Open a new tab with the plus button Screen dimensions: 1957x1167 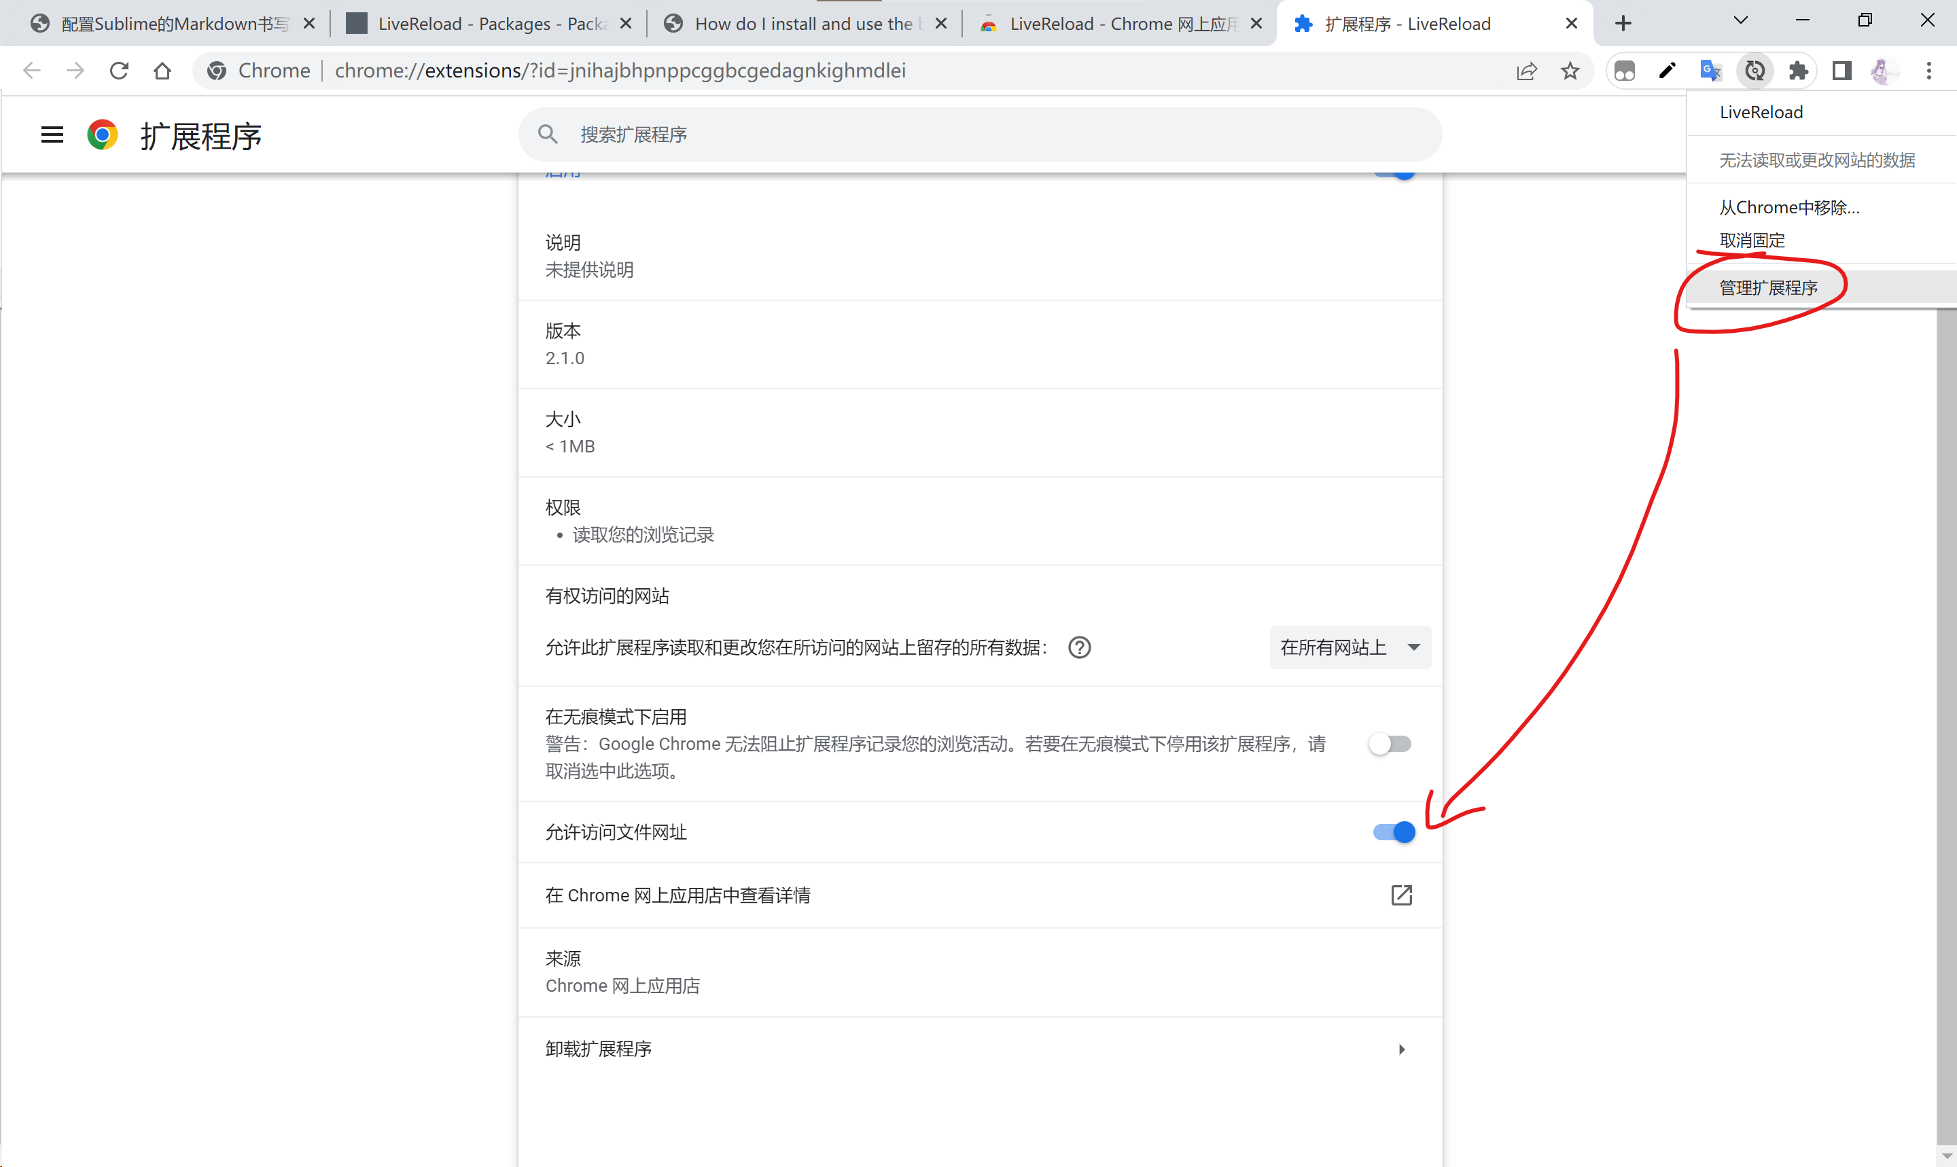[1623, 24]
